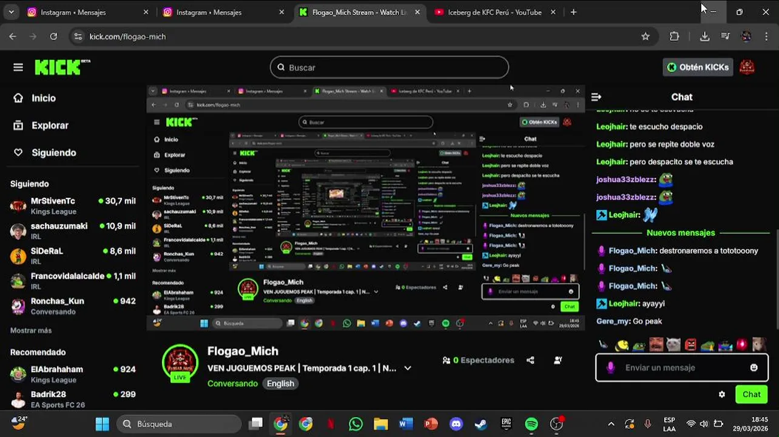Click the taskbar Búsqueda search box
The image size is (779, 437).
tap(179, 424)
